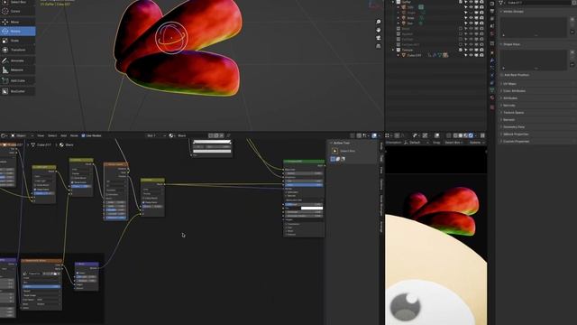Select the Cursor tool in the toolbar
The width and height of the screenshot is (577, 325).
click(x=17, y=12)
